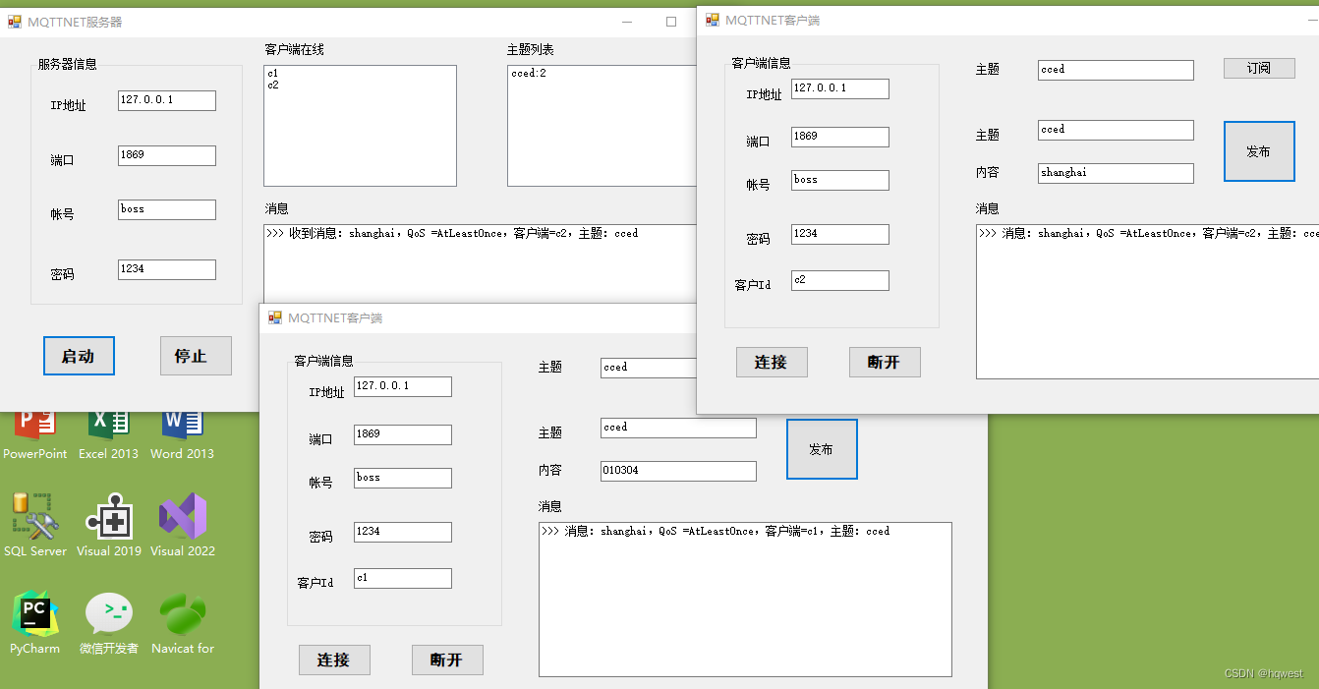This screenshot has width=1319, height=689.
Task: Click 连接 button in c1 client
Action: [x=334, y=660]
